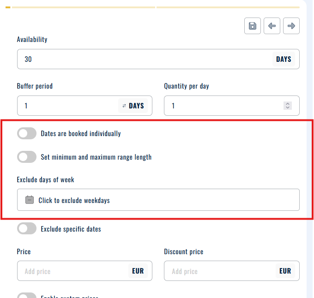Click the EUR label in Discount price field
Viewport: 314px width, 298px height.
pyautogui.click(x=285, y=271)
